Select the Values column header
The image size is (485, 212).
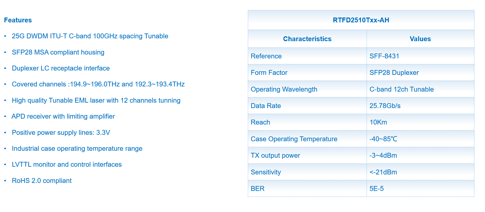(x=420, y=39)
